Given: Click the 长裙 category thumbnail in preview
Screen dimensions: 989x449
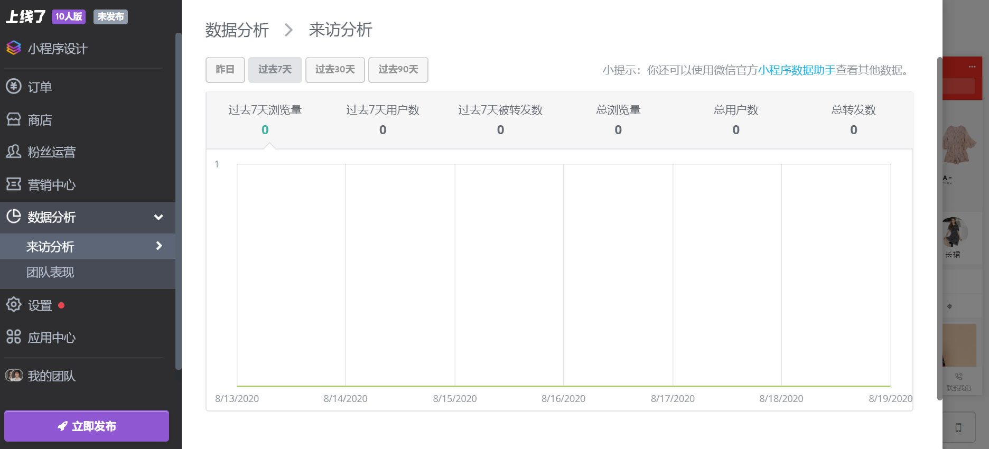Looking at the screenshot, I should click(x=955, y=232).
